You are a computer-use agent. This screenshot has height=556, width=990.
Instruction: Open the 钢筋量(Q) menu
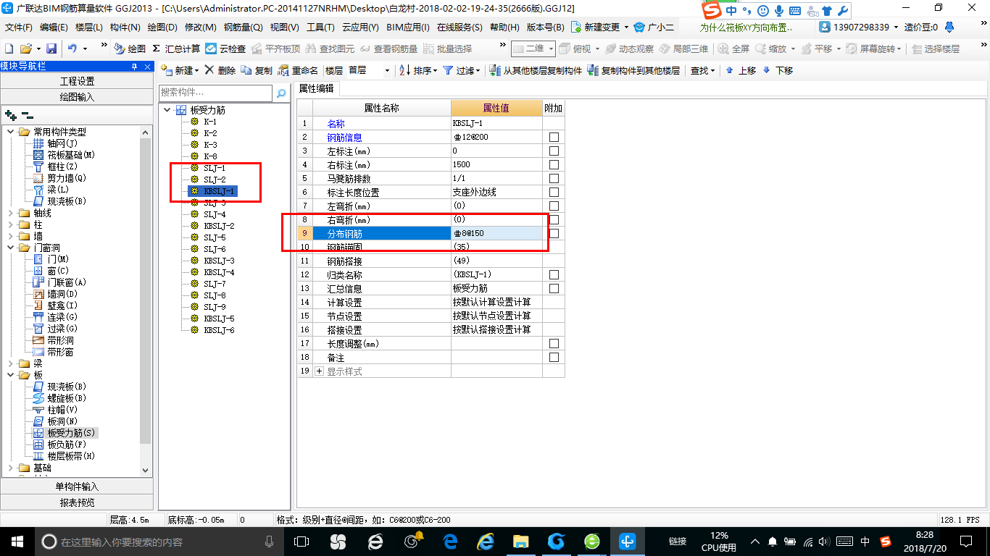243,28
